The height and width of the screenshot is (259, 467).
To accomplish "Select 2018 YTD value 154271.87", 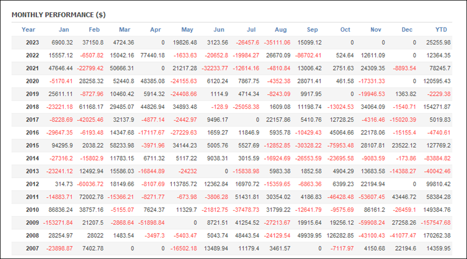I will [436, 107].
